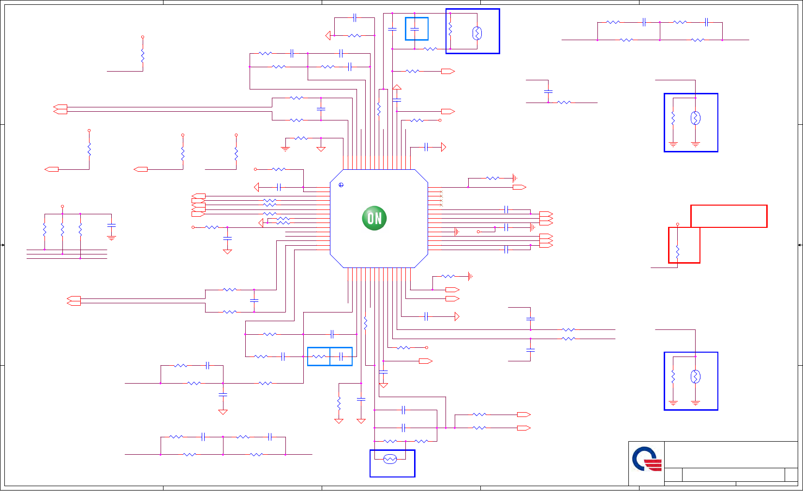Select the capacitor in the bottom light-blue box
803x491 pixels.
341,357
